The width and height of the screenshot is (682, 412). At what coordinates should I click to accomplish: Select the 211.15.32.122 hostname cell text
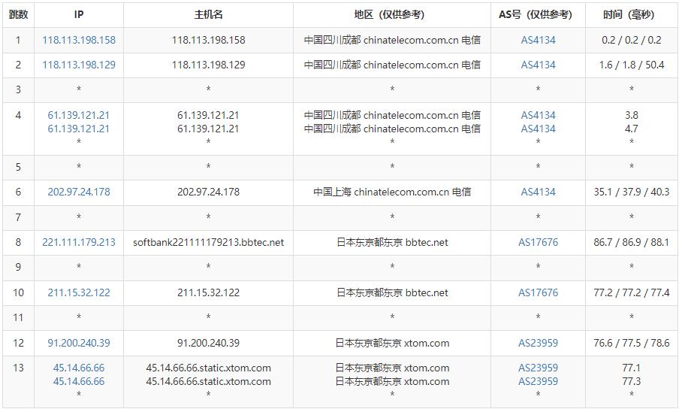click(208, 292)
